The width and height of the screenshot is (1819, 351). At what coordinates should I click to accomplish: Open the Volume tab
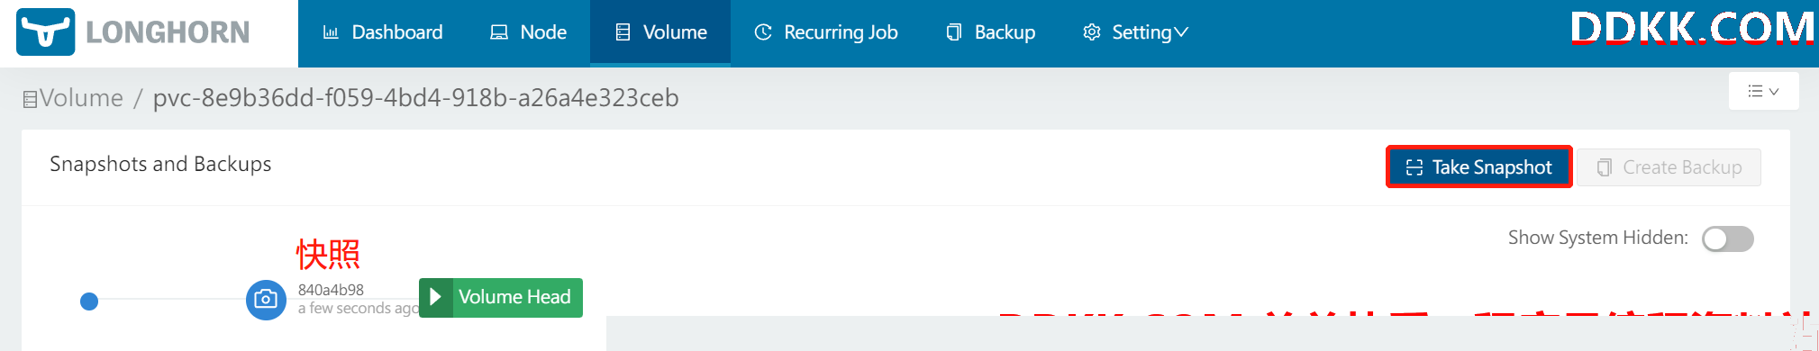(x=660, y=32)
